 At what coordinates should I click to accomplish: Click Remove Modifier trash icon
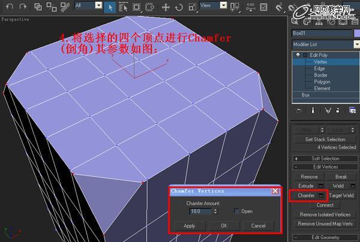click(x=338, y=110)
